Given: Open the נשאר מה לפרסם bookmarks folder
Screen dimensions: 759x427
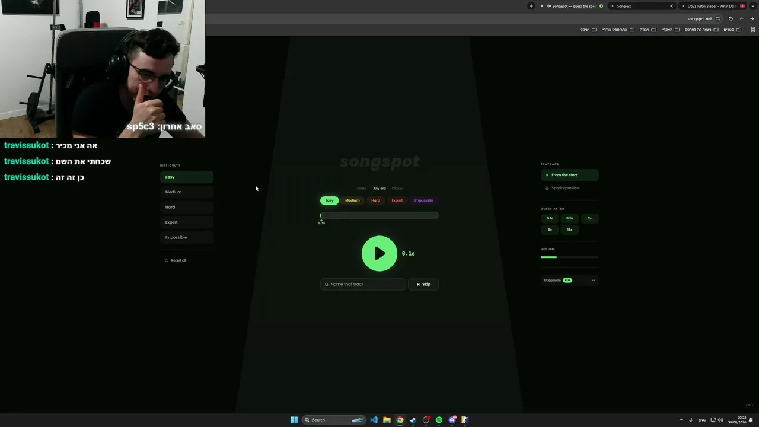Looking at the screenshot, I should tap(702, 30).
